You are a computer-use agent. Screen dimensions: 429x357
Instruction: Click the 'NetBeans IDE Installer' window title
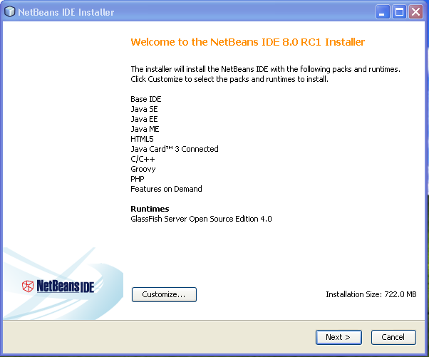coord(66,12)
